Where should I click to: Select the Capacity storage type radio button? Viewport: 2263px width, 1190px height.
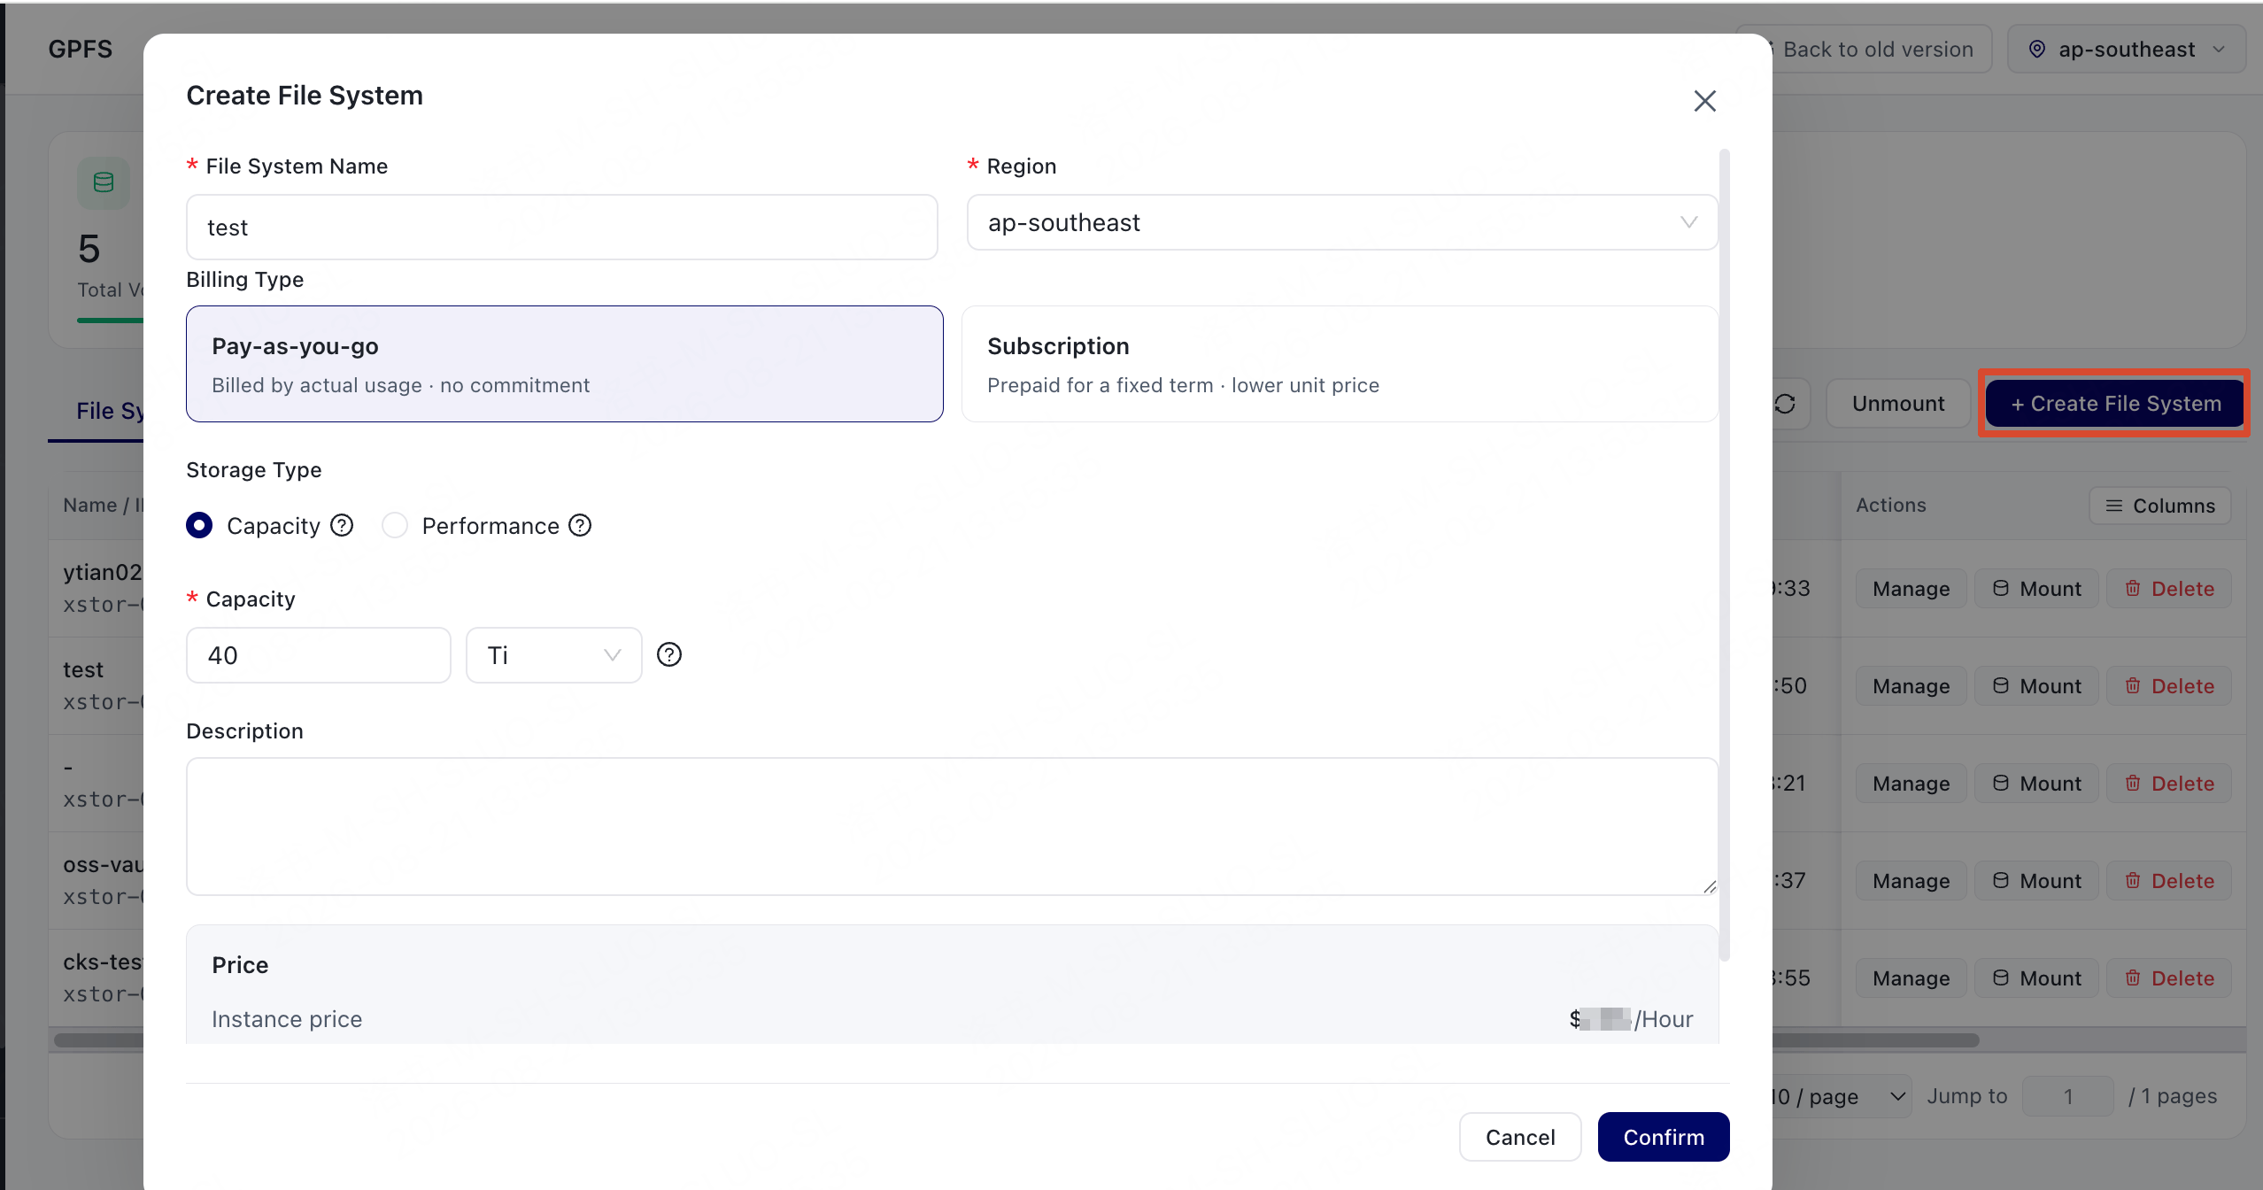[x=199, y=526]
